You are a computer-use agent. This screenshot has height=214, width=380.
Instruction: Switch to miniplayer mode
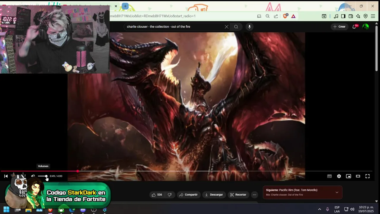pos(349,176)
